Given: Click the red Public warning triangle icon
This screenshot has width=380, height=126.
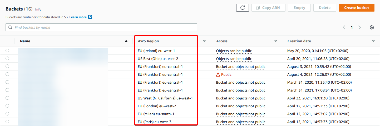Looking at the screenshot, I should (218, 75).
